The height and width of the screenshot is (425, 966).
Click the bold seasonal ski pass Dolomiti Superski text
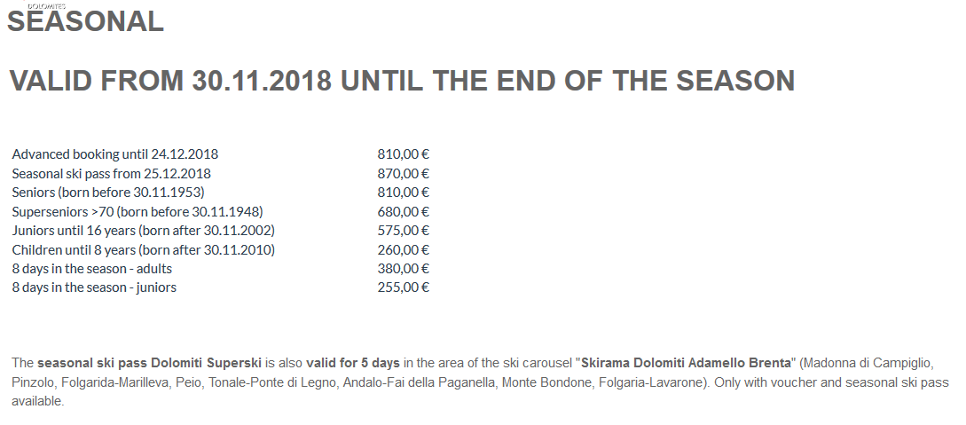pyautogui.click(x=149, y=363)
